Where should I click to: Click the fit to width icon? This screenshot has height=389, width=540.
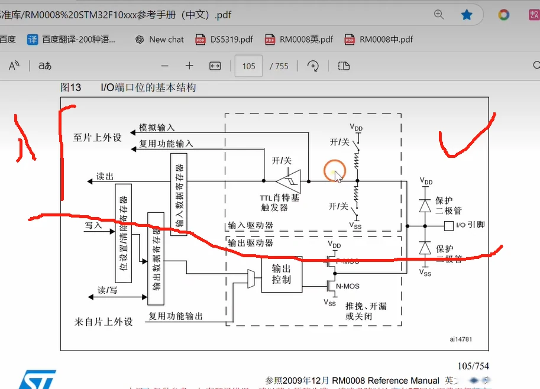pos(215,66)
